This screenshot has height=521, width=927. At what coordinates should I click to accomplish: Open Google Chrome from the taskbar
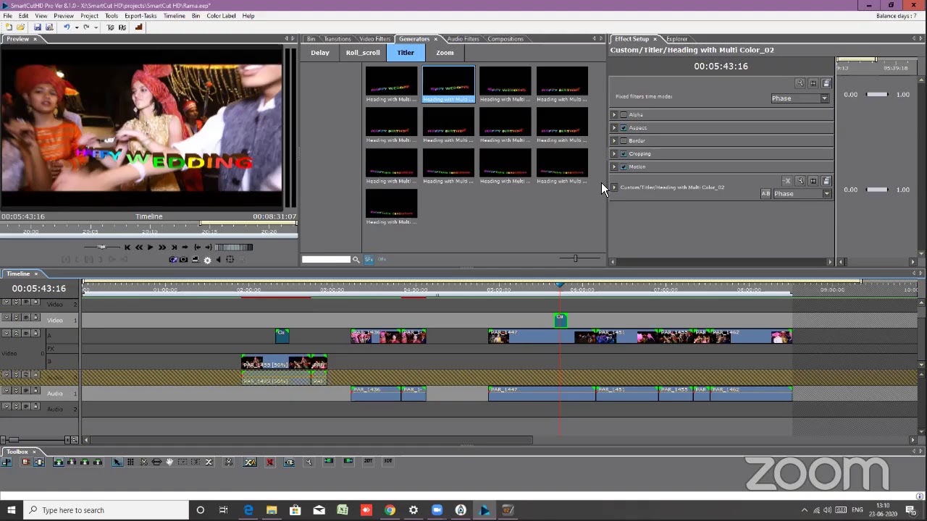(x=390, y=510)
